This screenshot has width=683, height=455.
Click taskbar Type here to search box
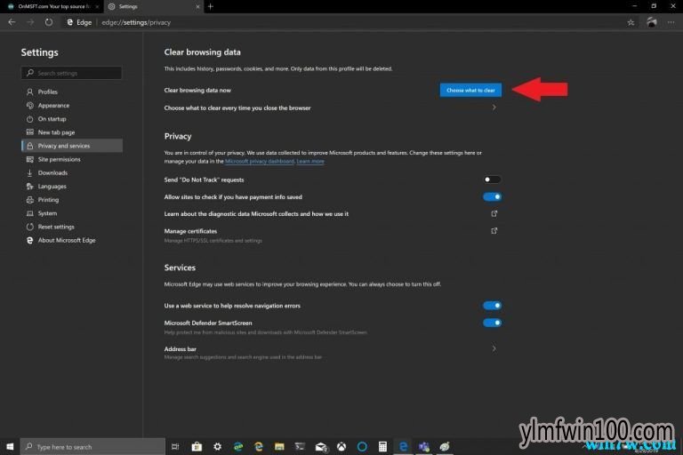click(x=92, y=447)
